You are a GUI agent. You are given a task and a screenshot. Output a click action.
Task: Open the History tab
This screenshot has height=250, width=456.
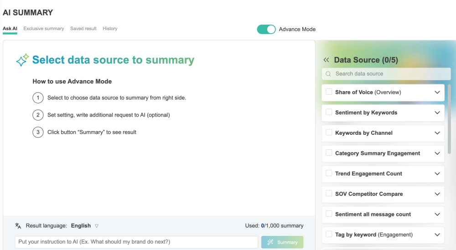pyautogui.click(x=110, y=29)
